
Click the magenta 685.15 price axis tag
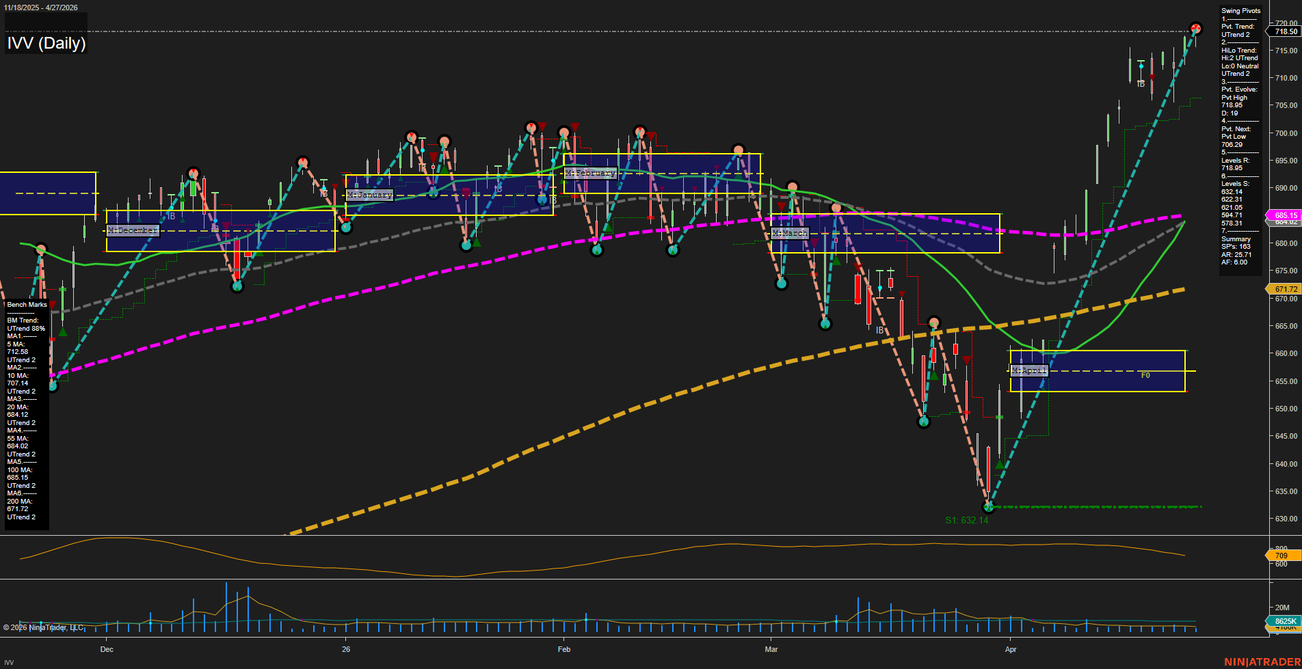(1285, 215)
